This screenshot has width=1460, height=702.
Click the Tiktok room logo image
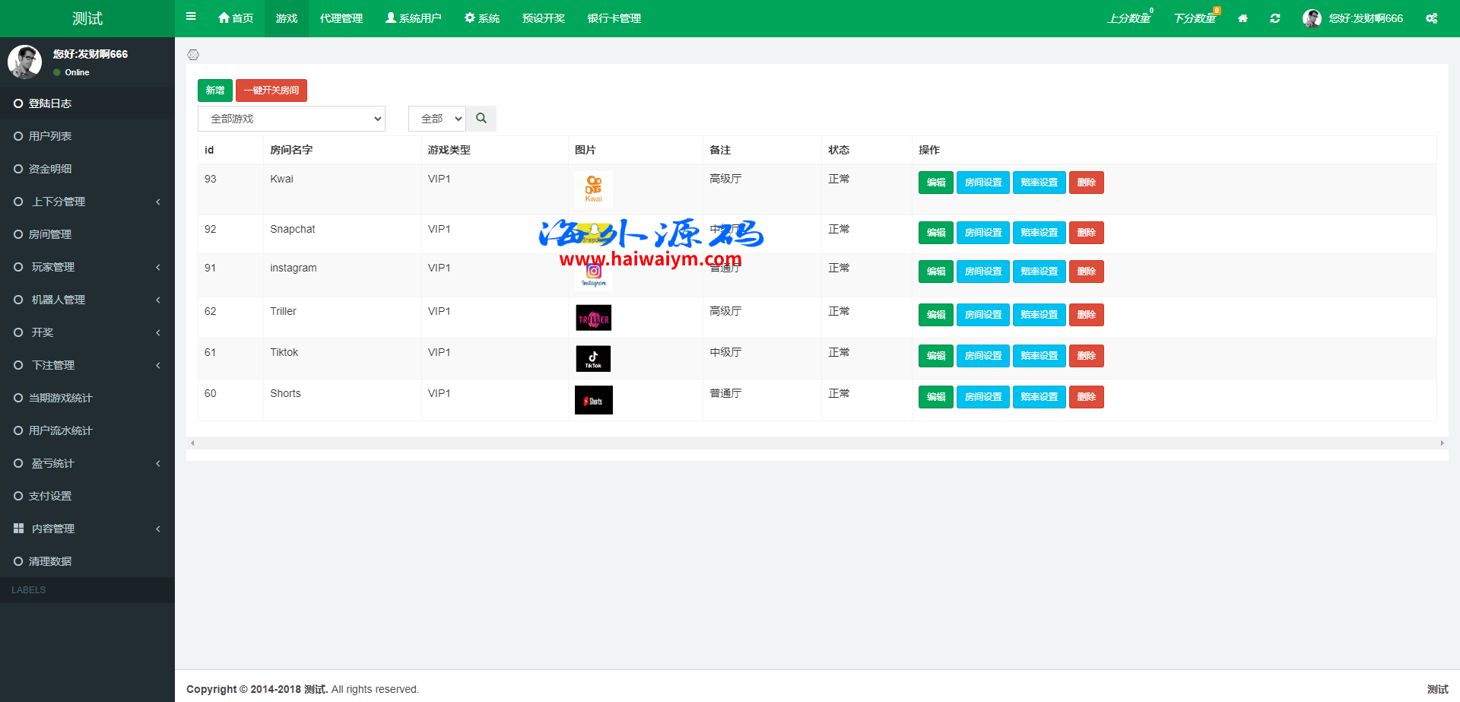593,358
